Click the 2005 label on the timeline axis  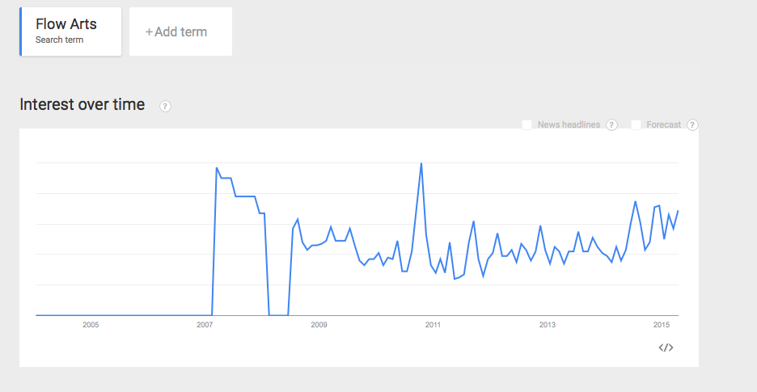coord(91,325)
